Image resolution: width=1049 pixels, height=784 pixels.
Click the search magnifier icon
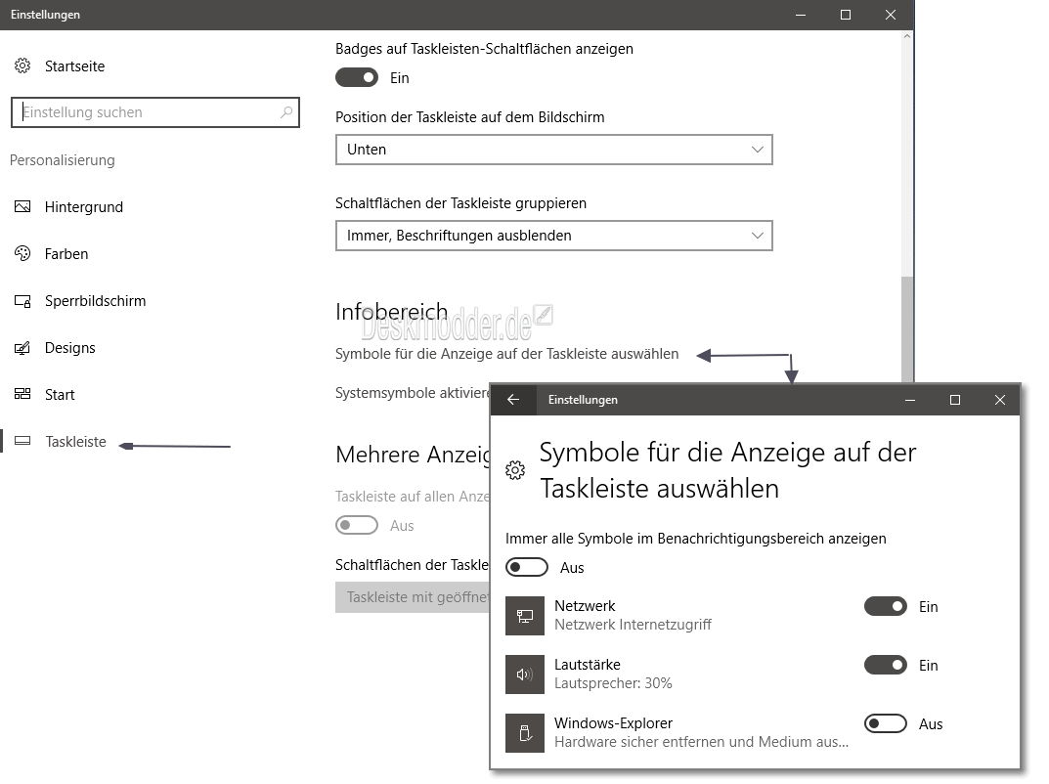pos(285,112)
